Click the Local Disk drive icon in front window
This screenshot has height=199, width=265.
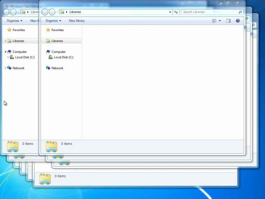(50, 57)
